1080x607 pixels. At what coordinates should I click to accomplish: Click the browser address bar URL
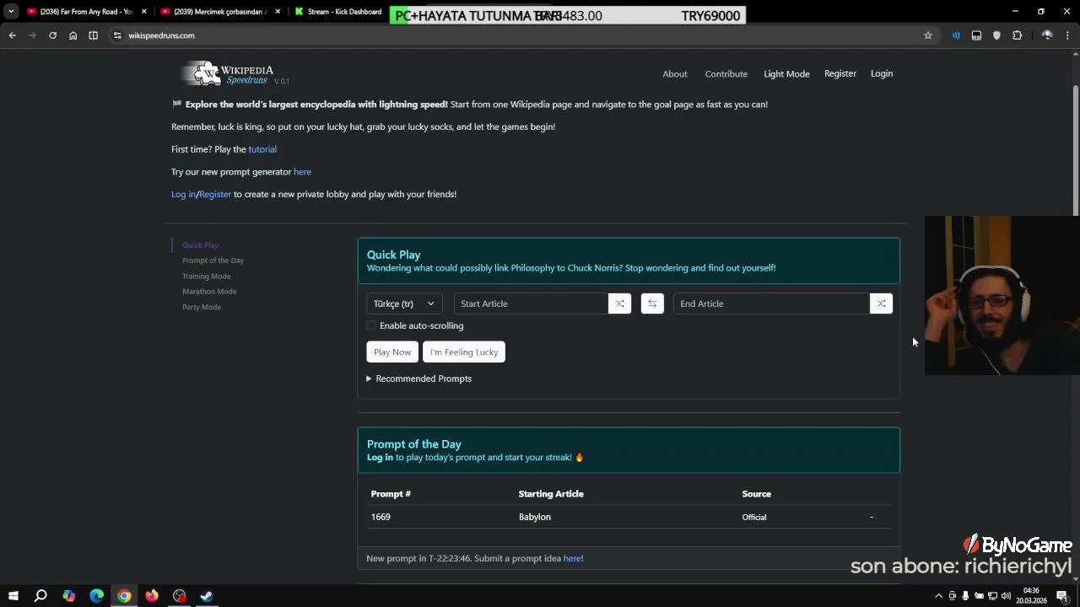point(161,35)
